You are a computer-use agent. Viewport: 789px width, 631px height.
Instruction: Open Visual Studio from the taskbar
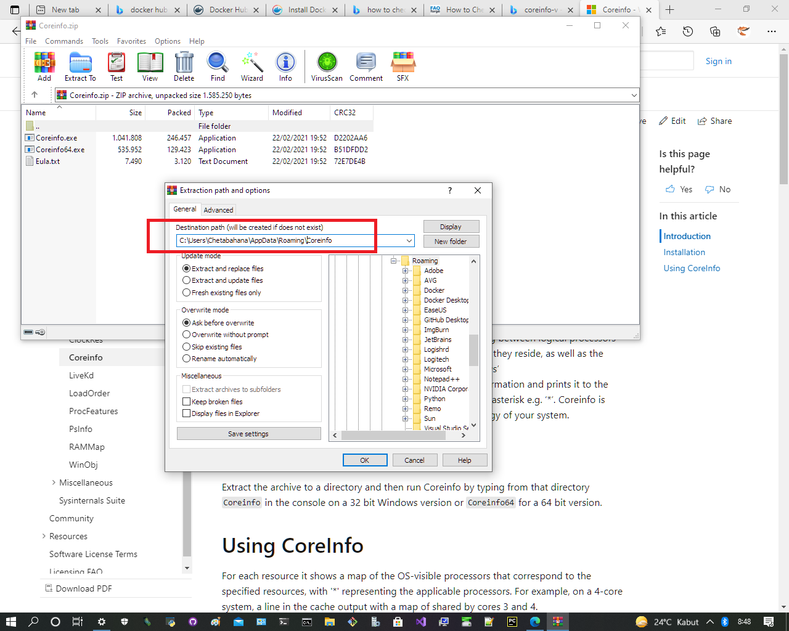[421, 622]
